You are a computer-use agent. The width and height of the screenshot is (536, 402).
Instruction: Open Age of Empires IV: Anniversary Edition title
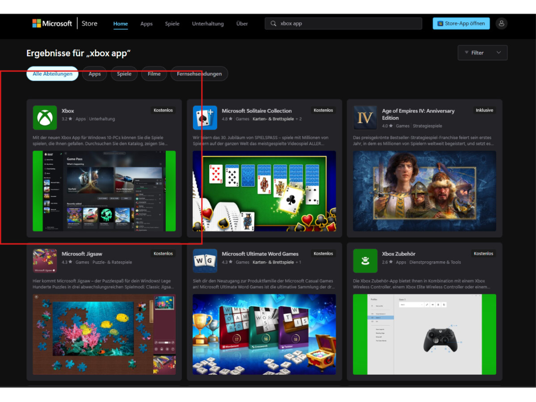point(418,114)
